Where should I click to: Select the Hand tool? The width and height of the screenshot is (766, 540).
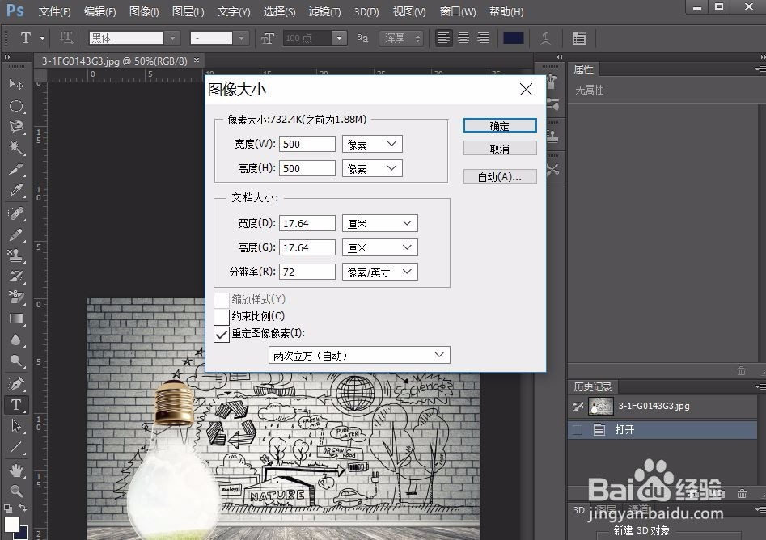pos(18,469)
